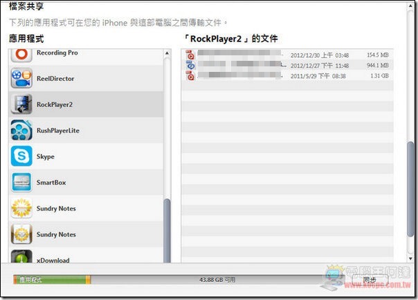
Task: Click the apps list scroll-up arrow
Action: pyautogui.click(x=167, y=53)
